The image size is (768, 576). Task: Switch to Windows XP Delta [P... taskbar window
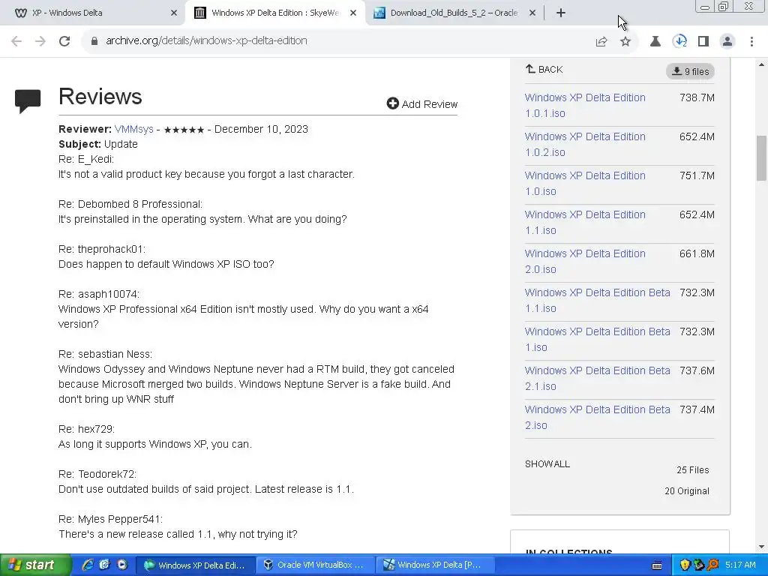436,565
